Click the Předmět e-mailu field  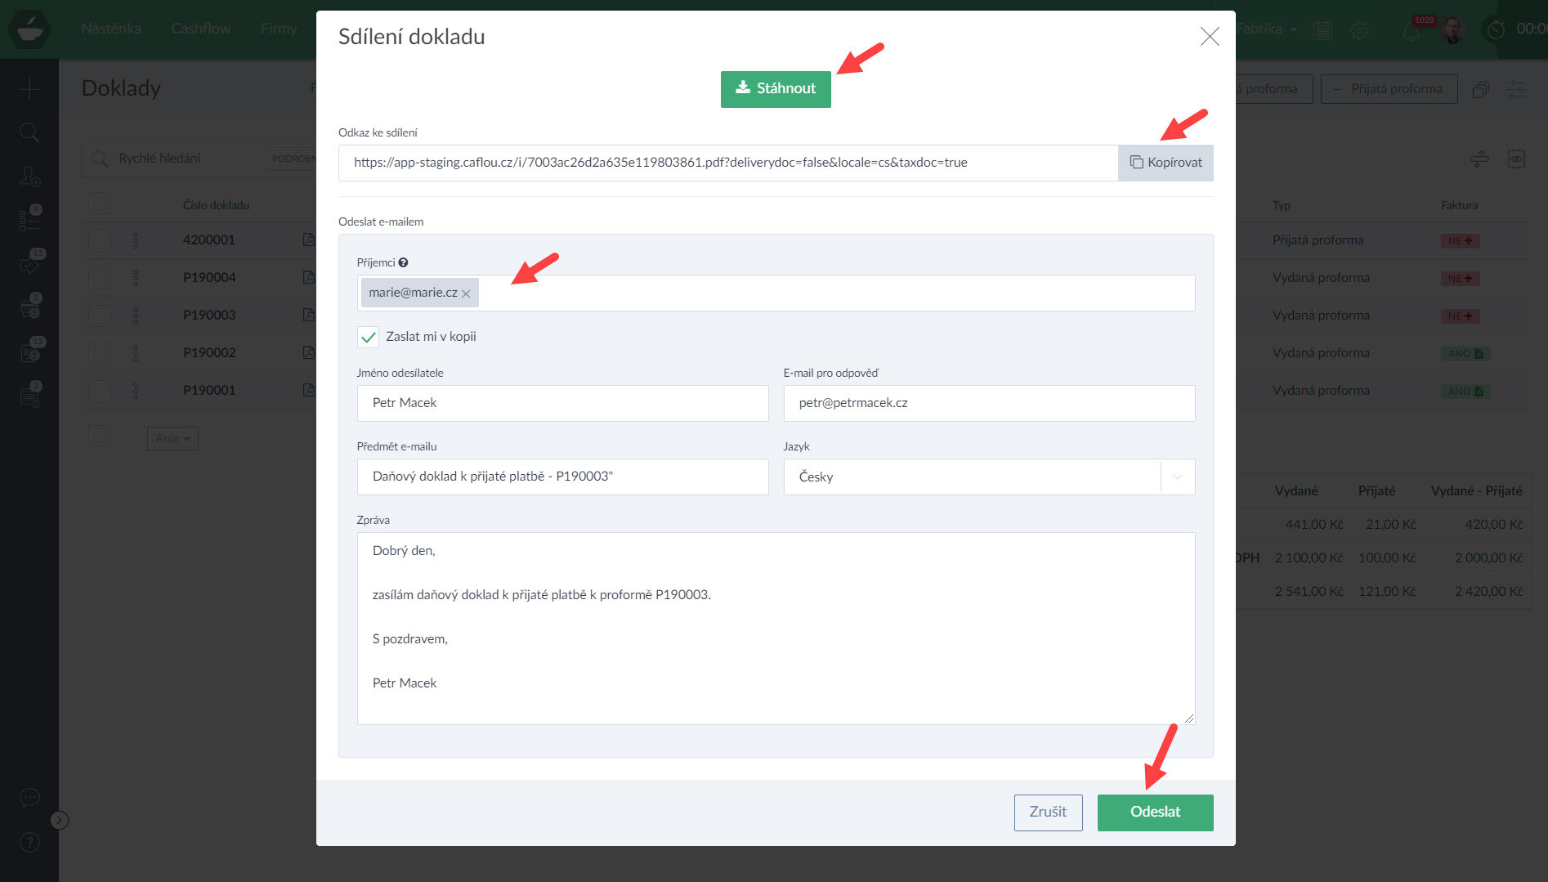point(562,477)
